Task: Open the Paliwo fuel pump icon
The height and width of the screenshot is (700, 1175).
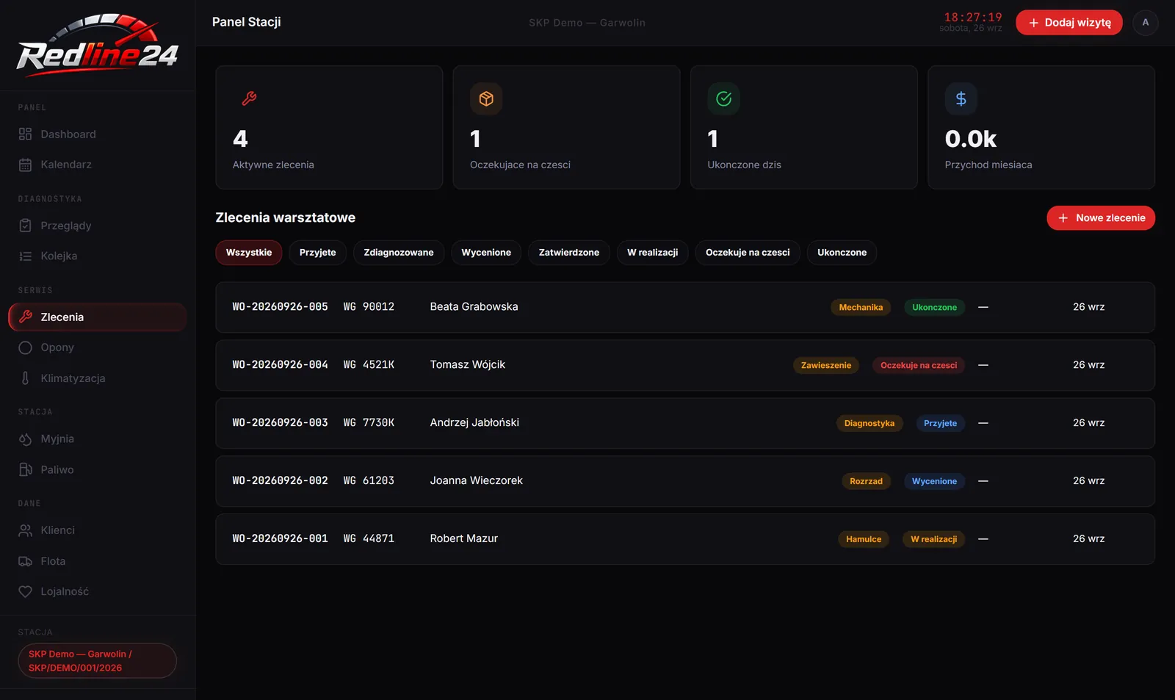Action: coord(25,469)
